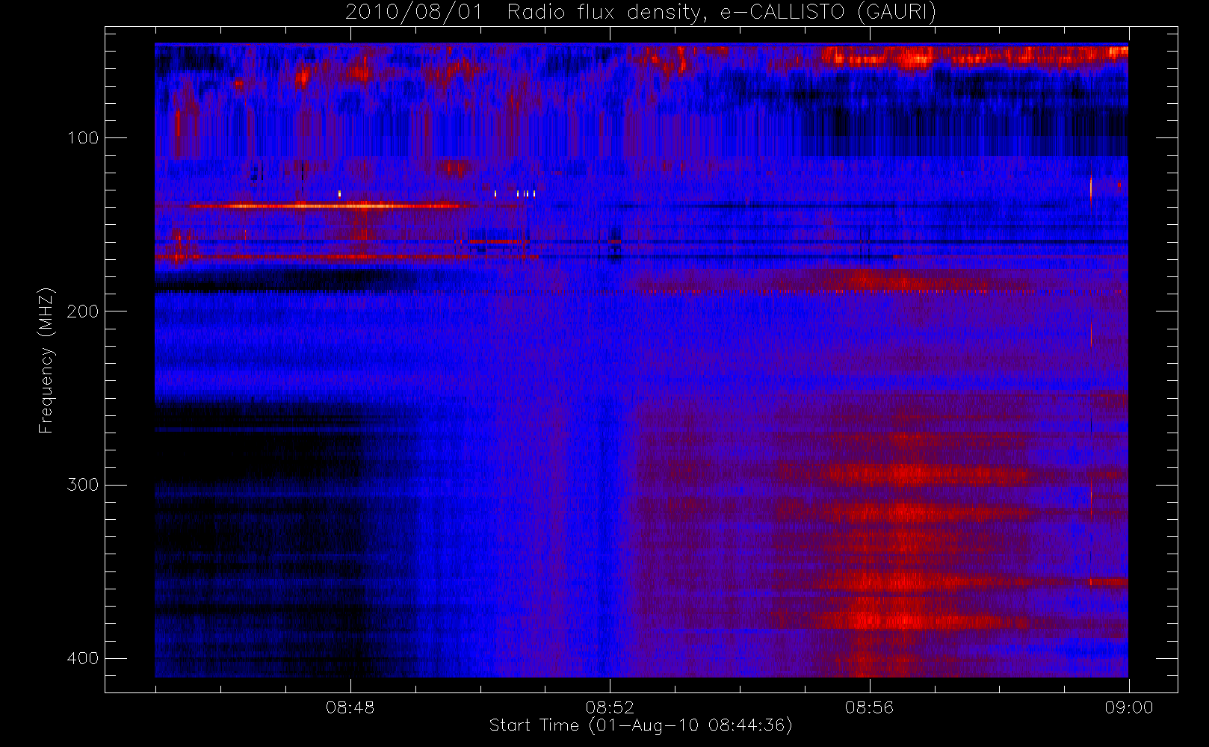The height and width of the screenshot is (747, 1209).
Task: Select the 300 frequency tick label
Action: (x=83, y=484)
